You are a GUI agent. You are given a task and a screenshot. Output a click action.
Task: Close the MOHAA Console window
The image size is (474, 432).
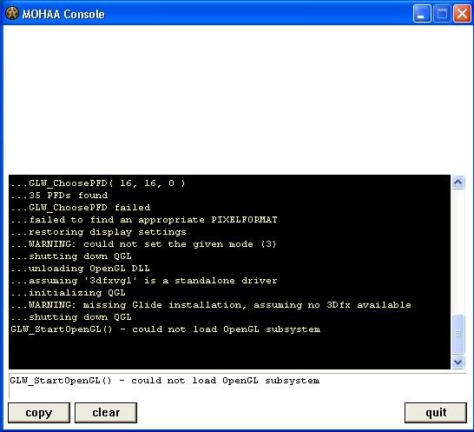(462, 14)
